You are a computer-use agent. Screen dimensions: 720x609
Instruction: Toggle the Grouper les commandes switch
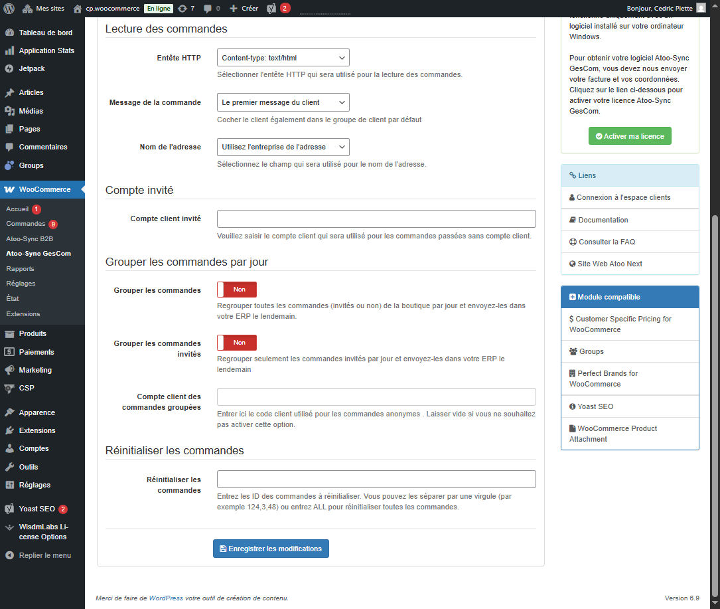click(x=237, y=290)
